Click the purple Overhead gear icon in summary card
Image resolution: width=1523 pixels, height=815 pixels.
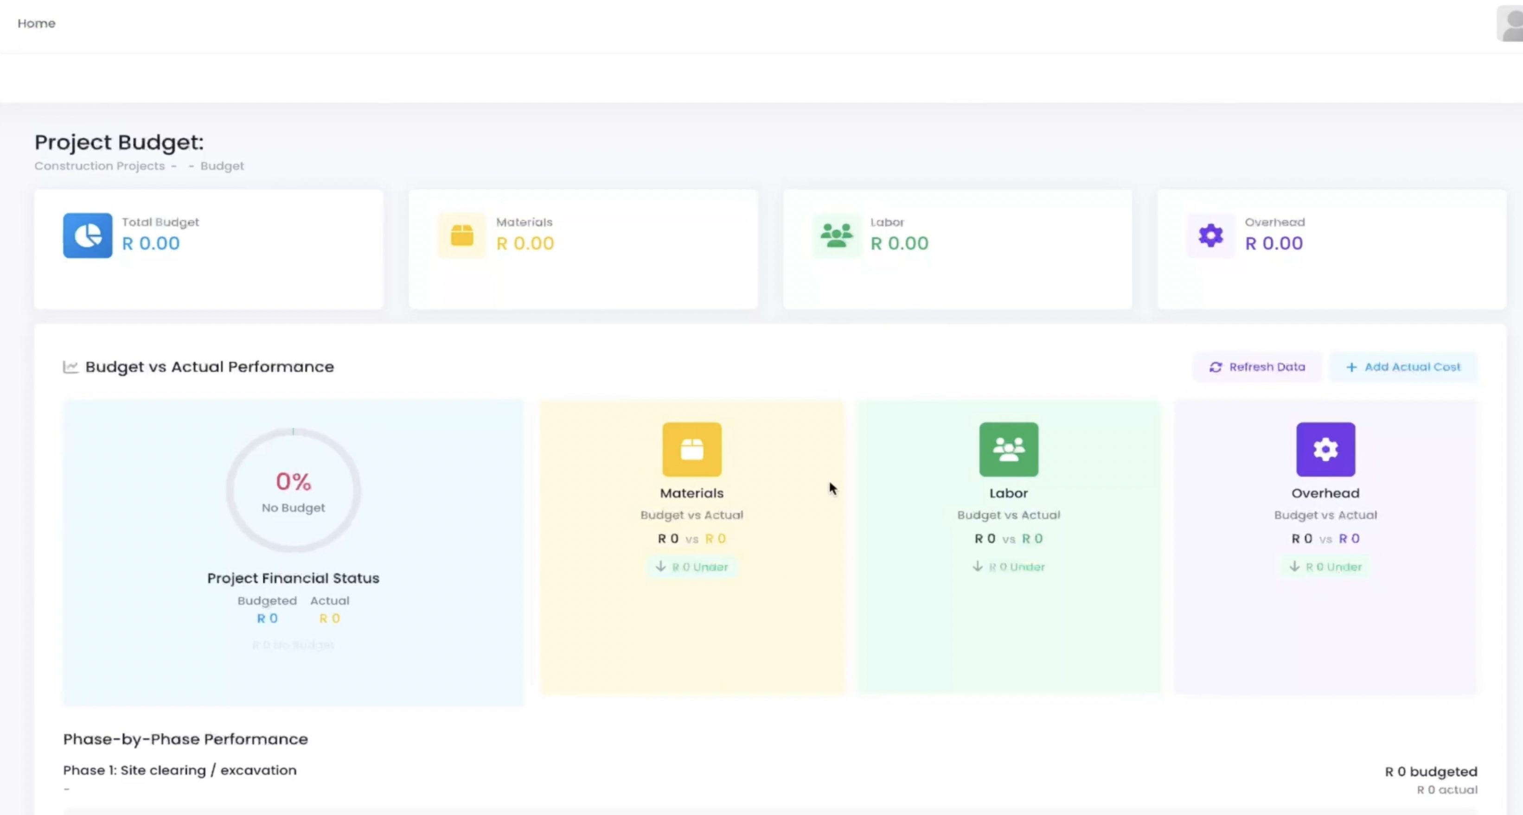pos(1210,235)
